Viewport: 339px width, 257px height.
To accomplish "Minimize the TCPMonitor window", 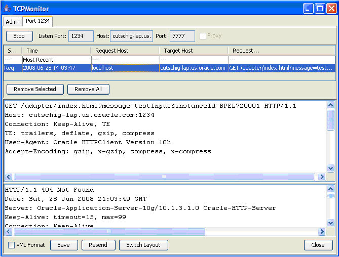I will pyautogui.click(x=308, y=9).
